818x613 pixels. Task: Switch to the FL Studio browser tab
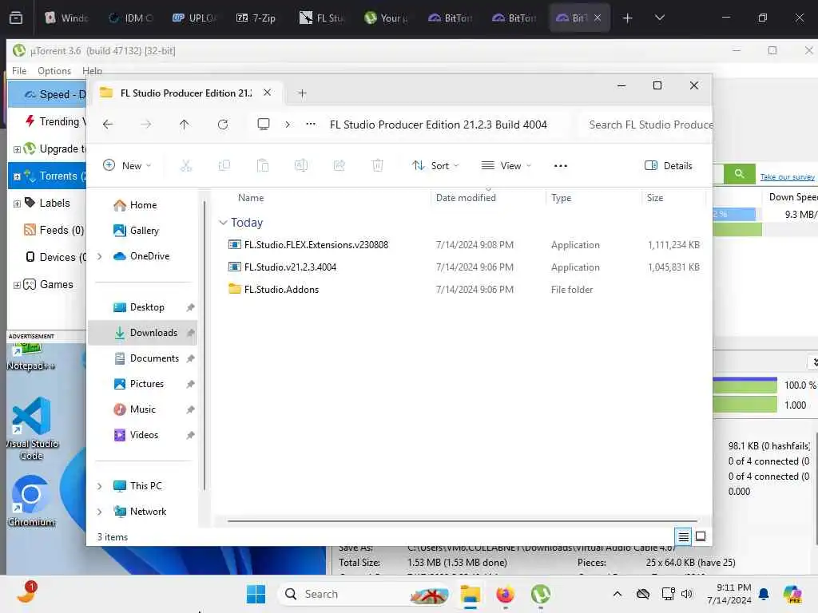pos(322,18)
